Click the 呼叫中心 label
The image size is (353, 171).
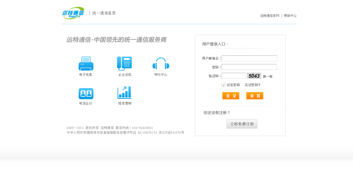pos(161,75)
